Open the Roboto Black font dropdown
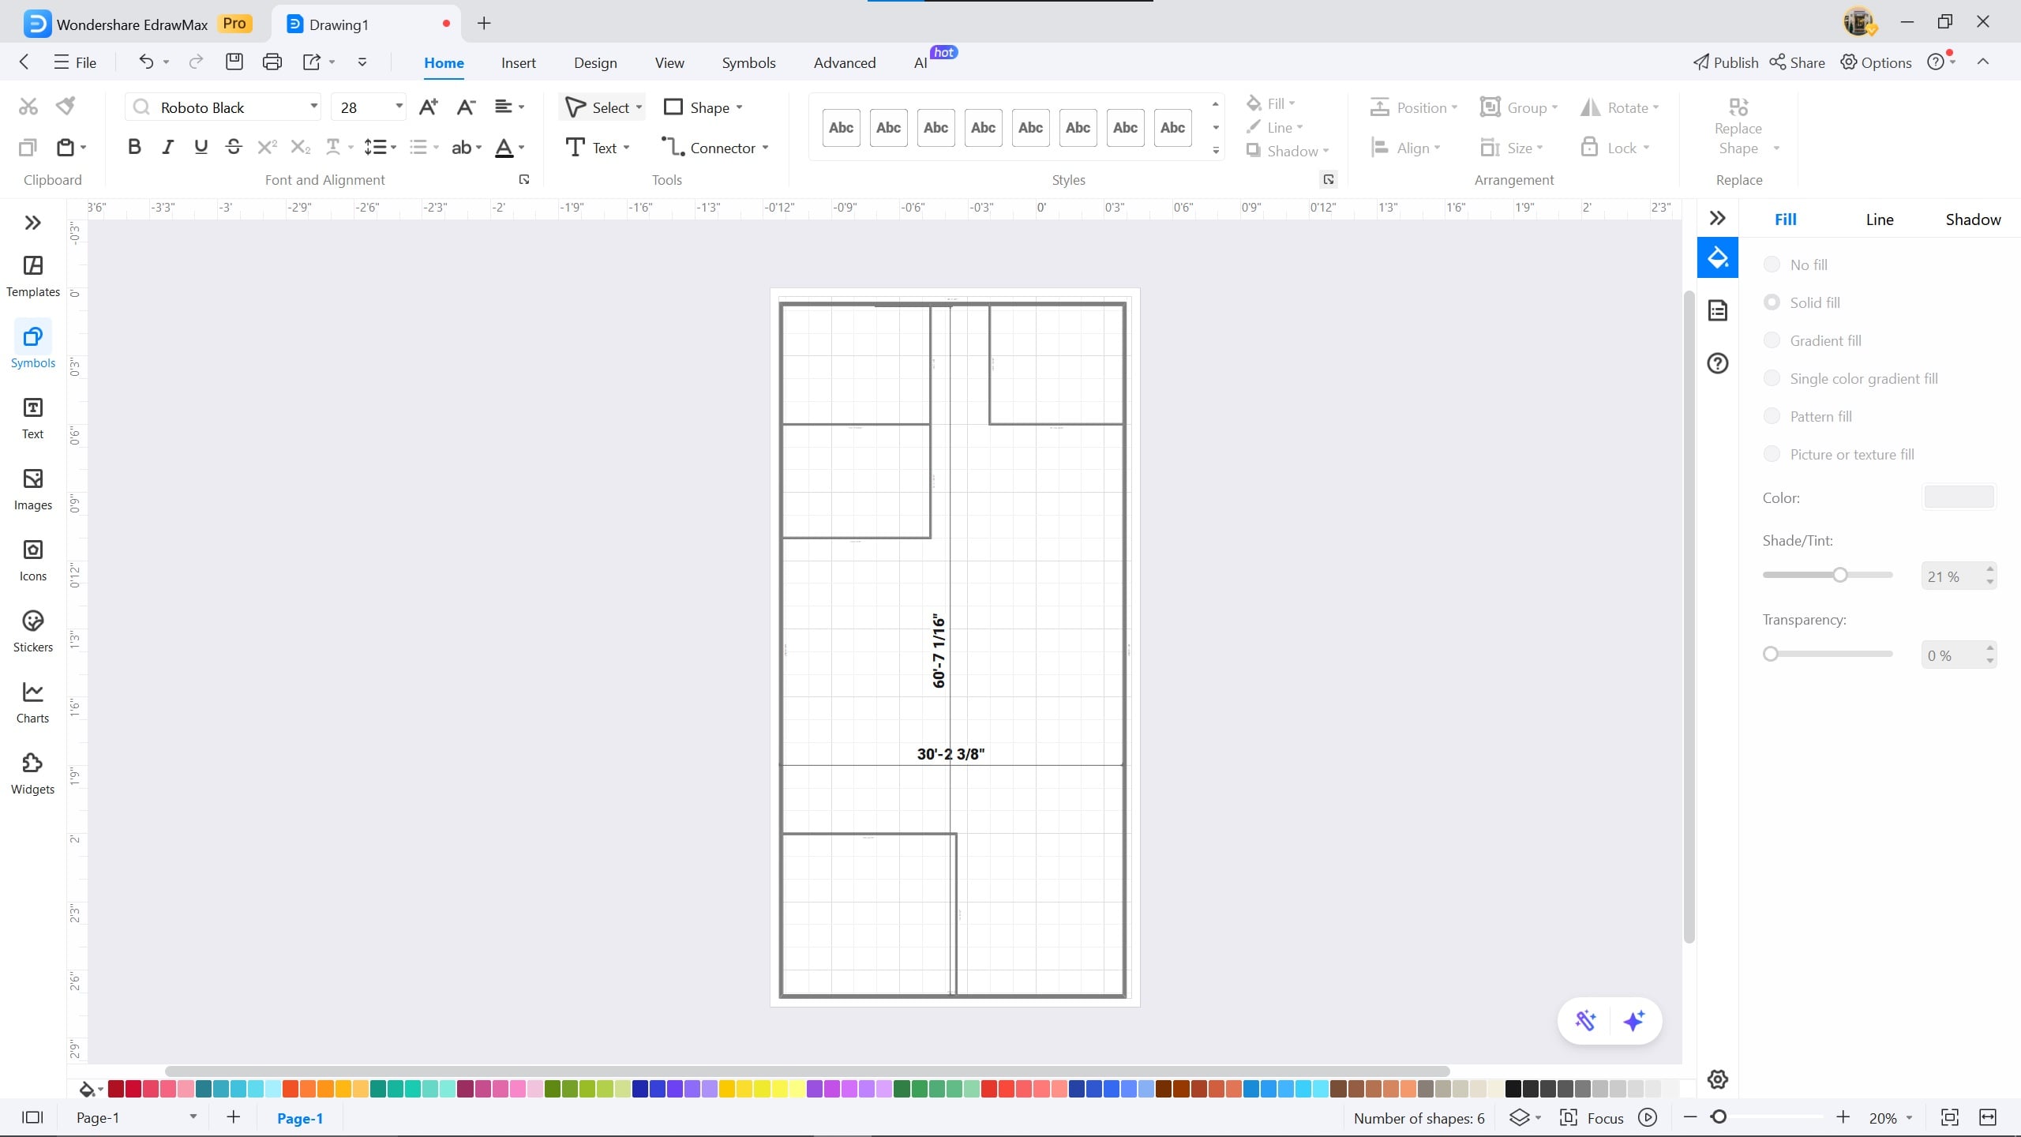 [x=313, y=107]
